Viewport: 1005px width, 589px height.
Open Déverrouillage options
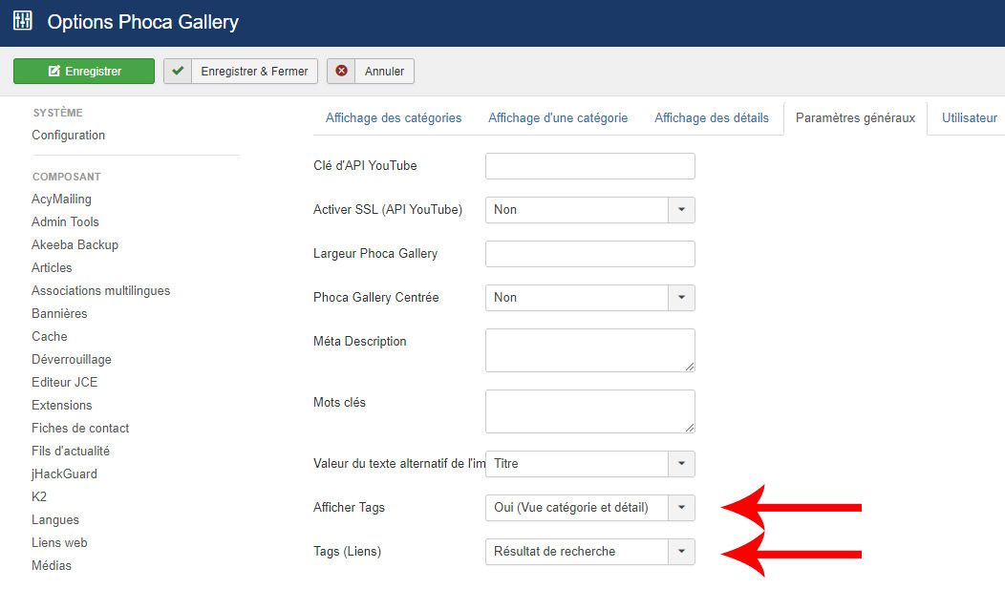click(x=71, y=359)
